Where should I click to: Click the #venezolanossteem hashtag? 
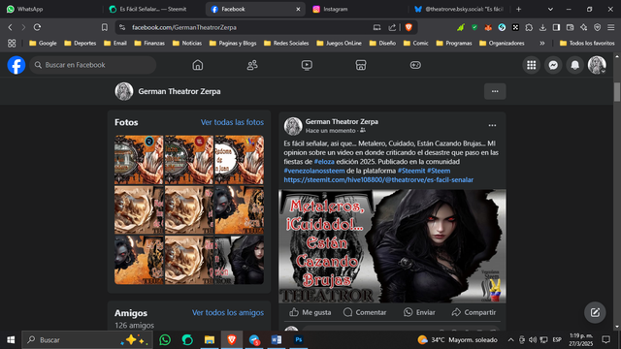314,171
